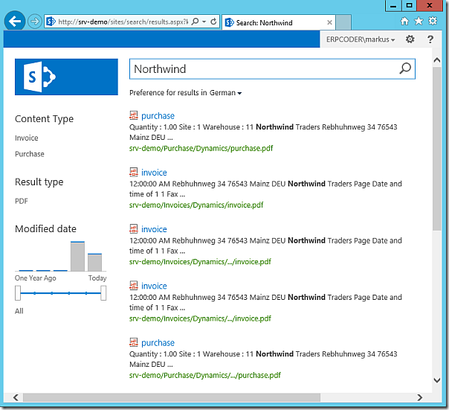Click the URL text in address bar
This screenshot has width=449, height=410.
[123, 22]
